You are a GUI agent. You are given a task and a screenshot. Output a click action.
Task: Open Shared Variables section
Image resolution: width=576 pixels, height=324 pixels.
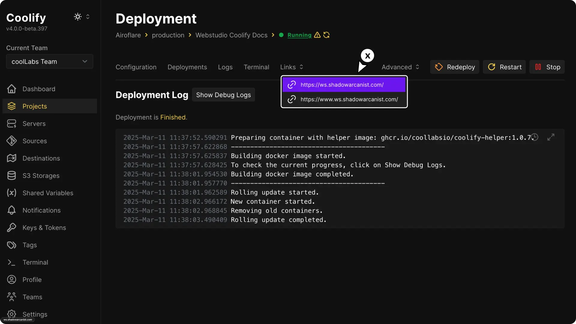tap(48, 193)
